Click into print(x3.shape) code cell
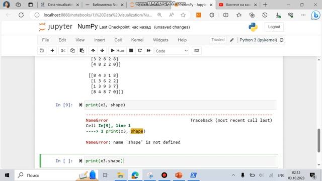This screenshot has width=322, height=181. (180, 161)
